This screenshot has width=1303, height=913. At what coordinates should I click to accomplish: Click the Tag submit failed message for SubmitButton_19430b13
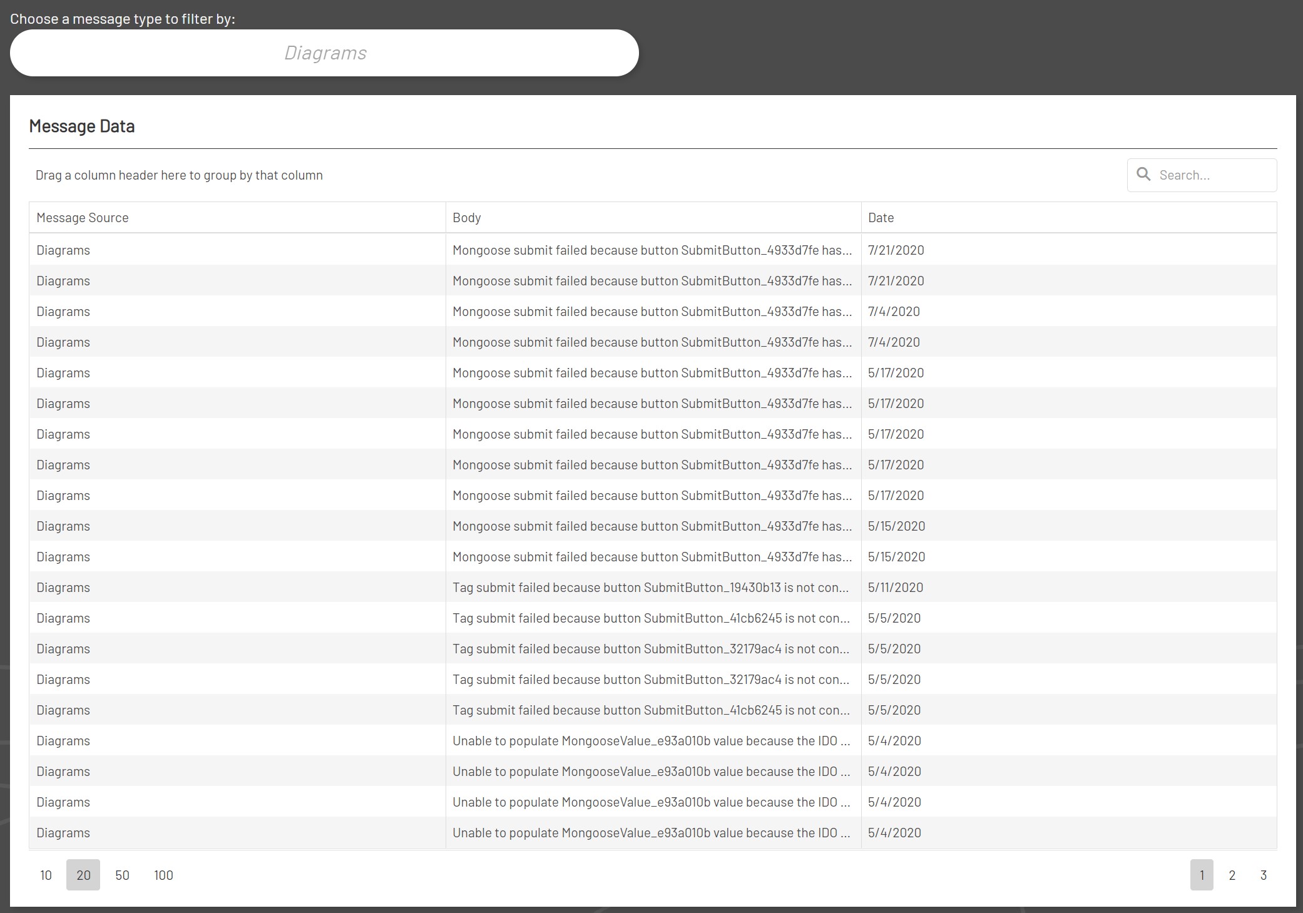(651, 587)
